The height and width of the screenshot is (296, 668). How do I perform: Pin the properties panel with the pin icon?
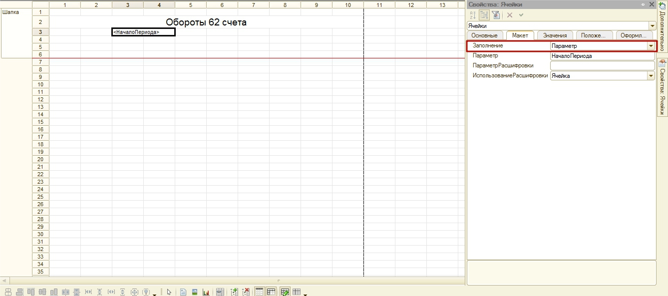tap(643, 4)
